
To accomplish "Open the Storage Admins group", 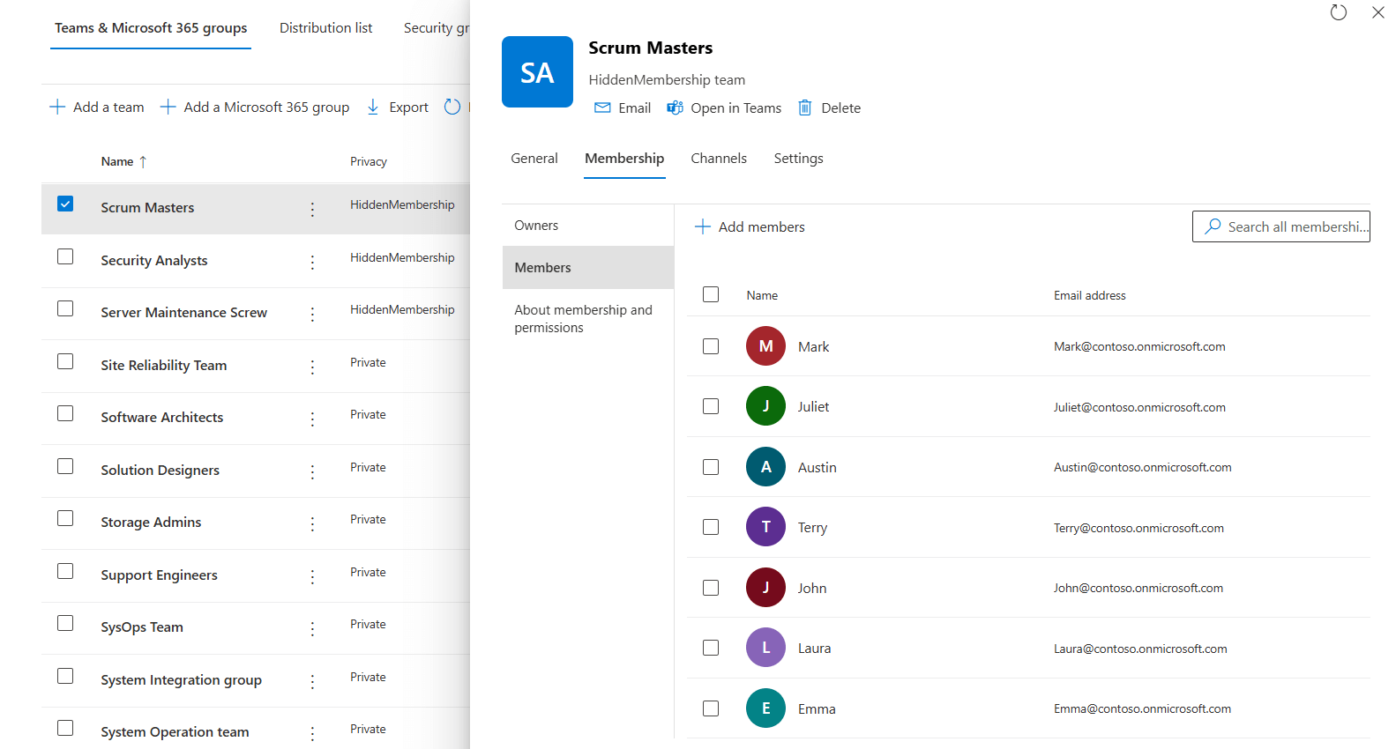I will [151, 523].
